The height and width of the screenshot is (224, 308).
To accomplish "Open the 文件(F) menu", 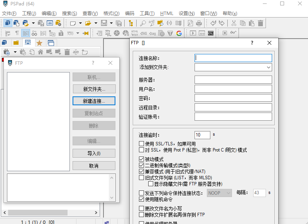I will pyautogui.click(x=9, y=13).
